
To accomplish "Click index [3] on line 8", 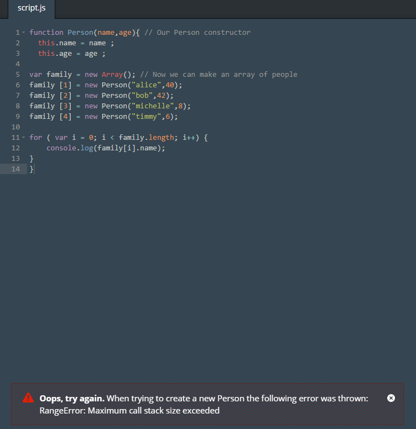I will (x=66, y=106).
